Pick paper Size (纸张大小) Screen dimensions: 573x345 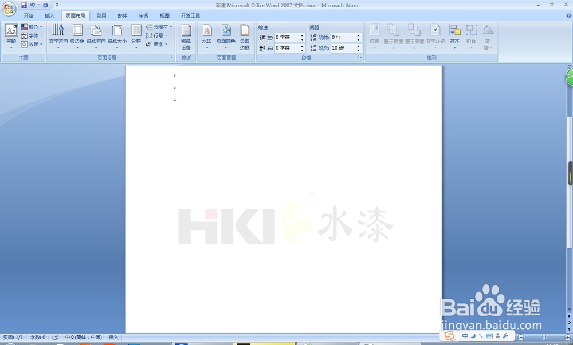[117, 37]
